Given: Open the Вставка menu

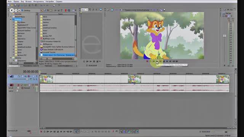Looking at the screenshot, I should coord(29,2).
